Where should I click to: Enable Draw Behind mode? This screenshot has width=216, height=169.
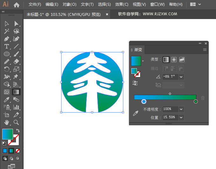11,159
